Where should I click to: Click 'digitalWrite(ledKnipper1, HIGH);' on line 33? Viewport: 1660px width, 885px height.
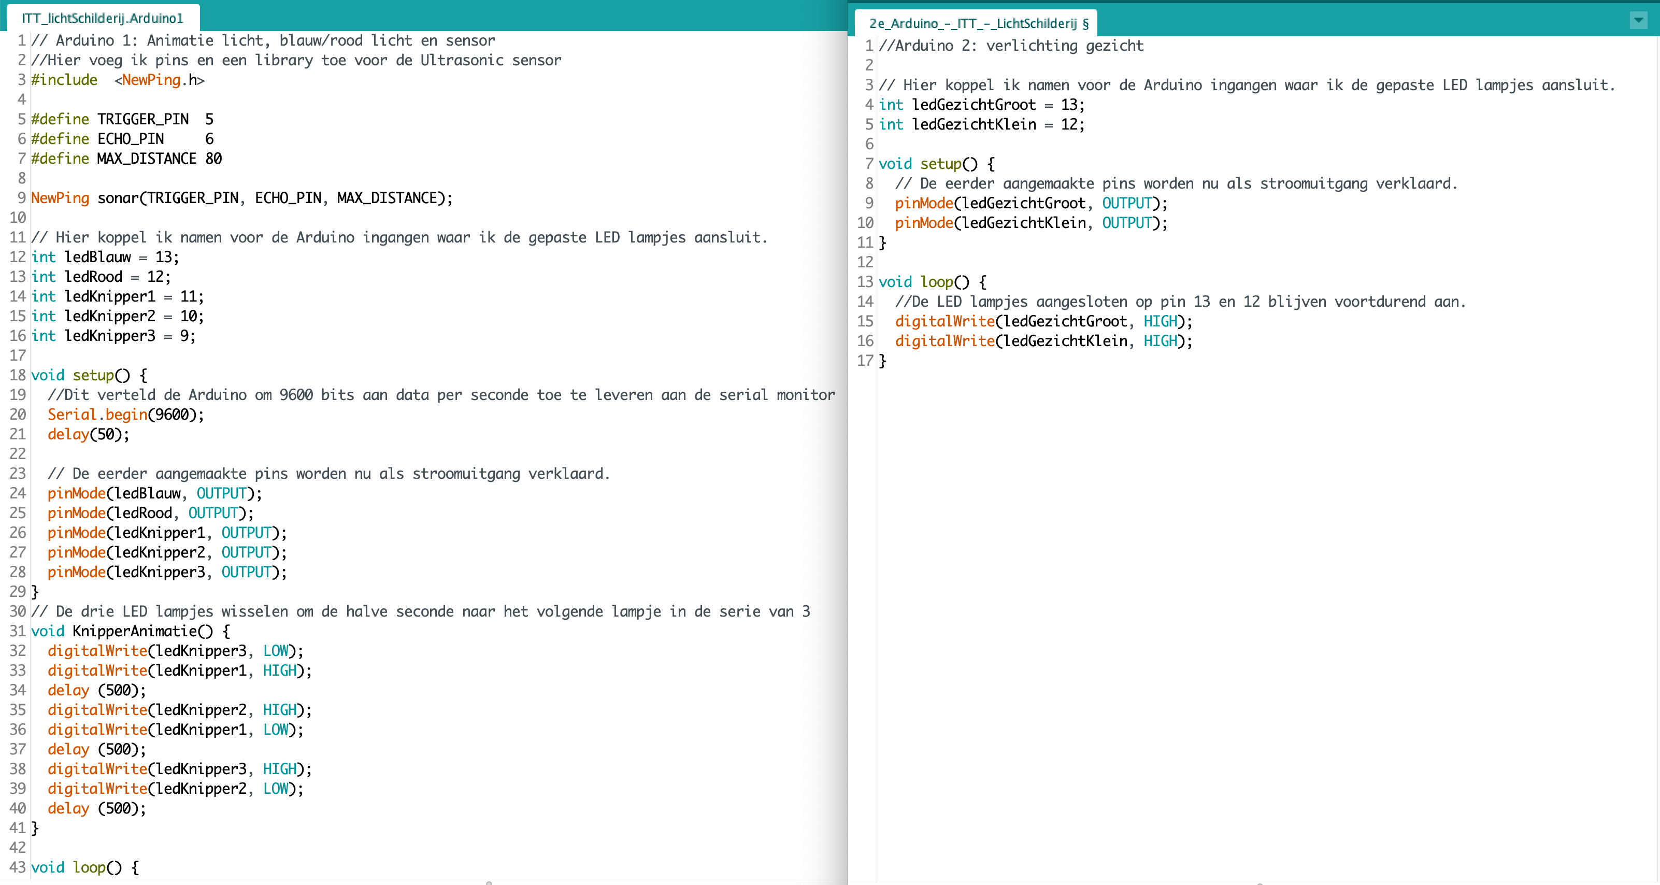click(x=180, y=671)
